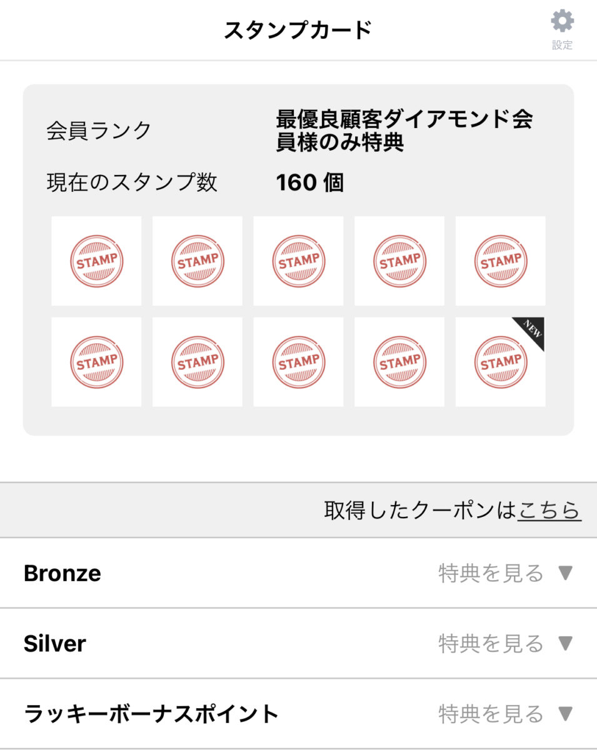597x750 pixels.
Task: Tap the first stamp in bottom row
Action: coord(96,362)
